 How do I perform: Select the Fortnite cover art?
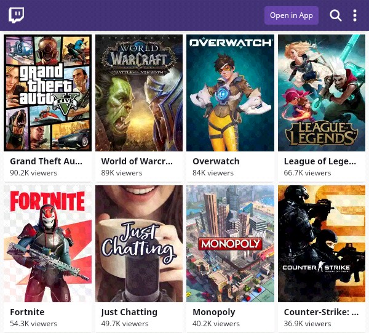[47, 244]
